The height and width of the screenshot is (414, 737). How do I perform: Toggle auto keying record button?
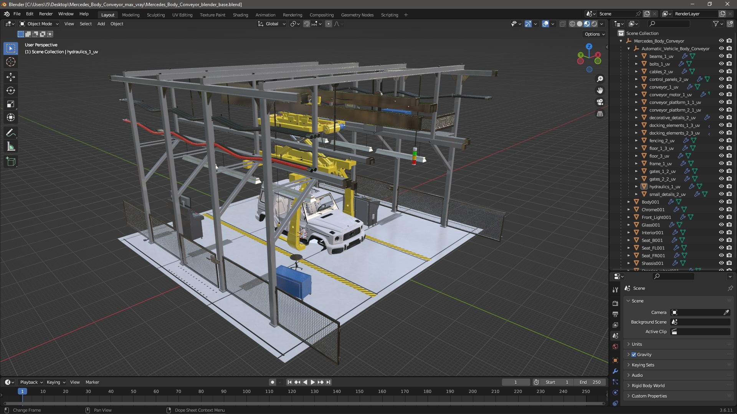pyautogui.click(x=273, y=382)
